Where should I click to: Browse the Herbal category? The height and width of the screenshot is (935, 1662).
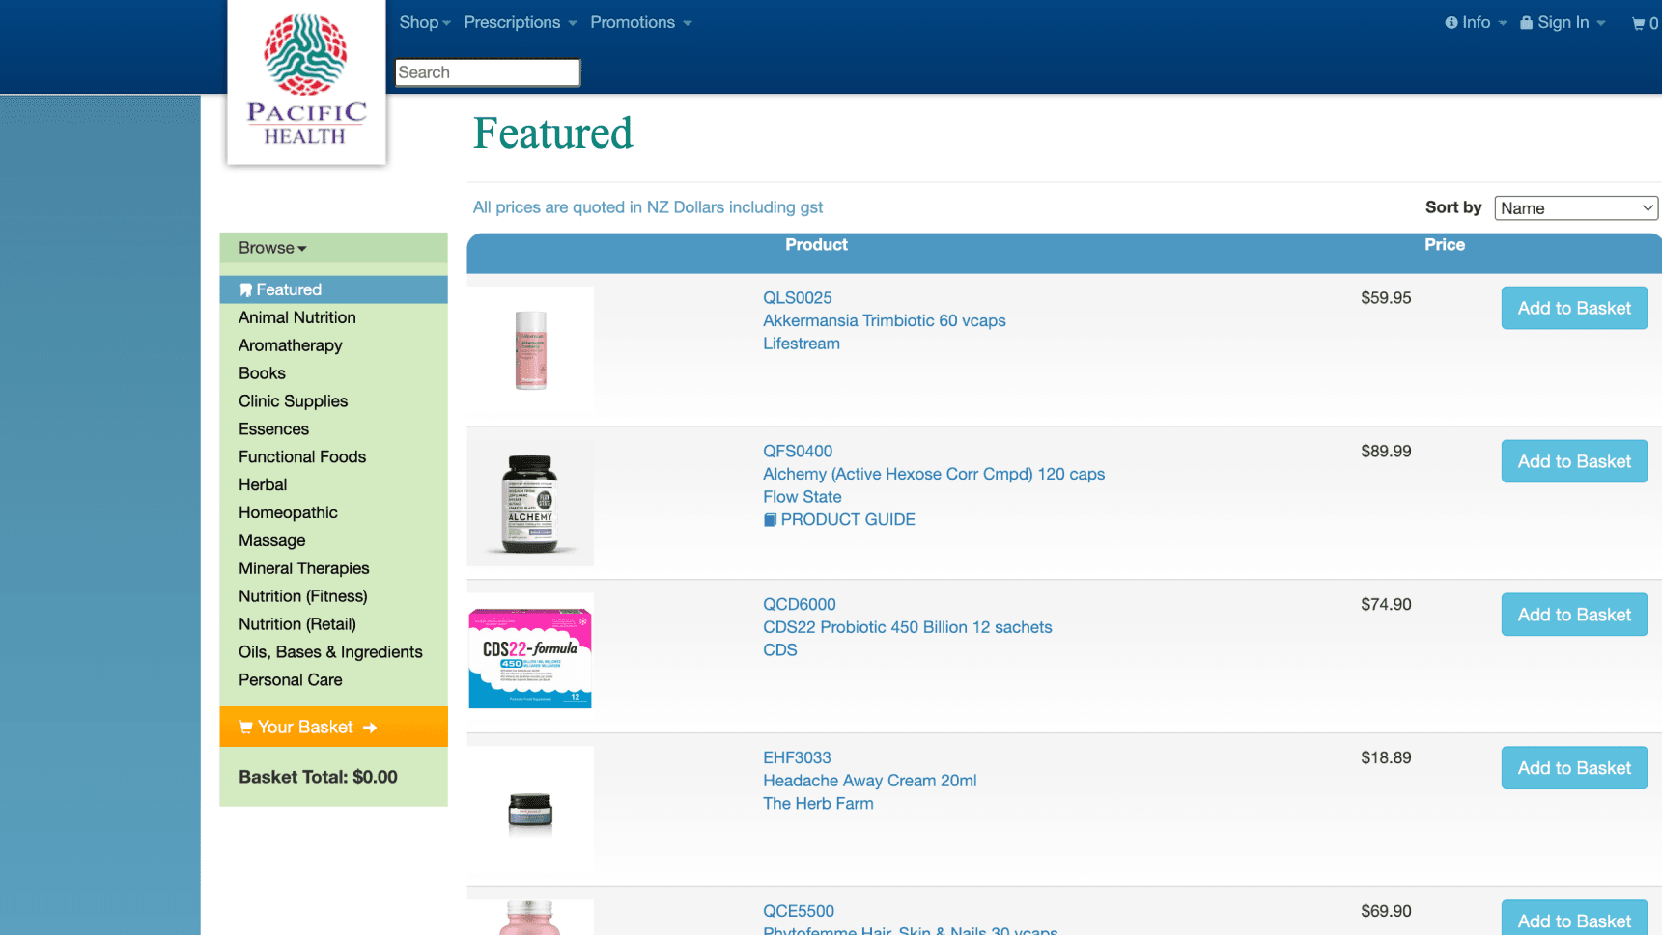pyautogui.click(x=263, y=485)
